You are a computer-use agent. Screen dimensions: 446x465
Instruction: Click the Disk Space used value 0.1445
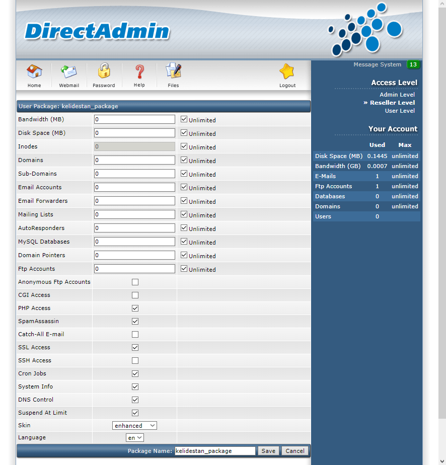(377, 156)
